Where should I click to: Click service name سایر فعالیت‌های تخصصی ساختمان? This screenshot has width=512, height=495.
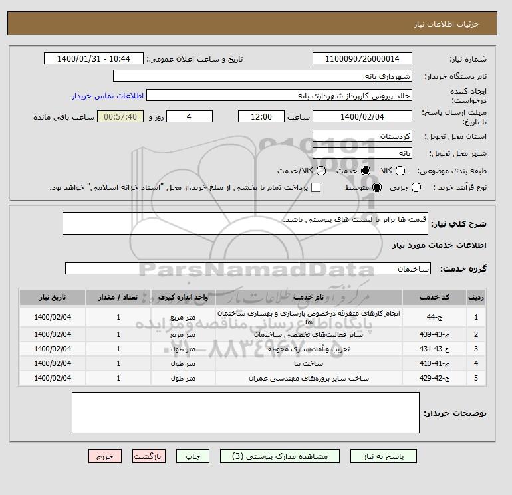point(309,334)
